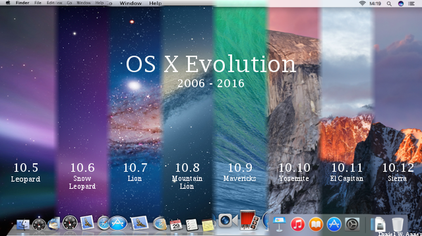Open the Finder menu
The image size is (422, 236).
point(22,3)
